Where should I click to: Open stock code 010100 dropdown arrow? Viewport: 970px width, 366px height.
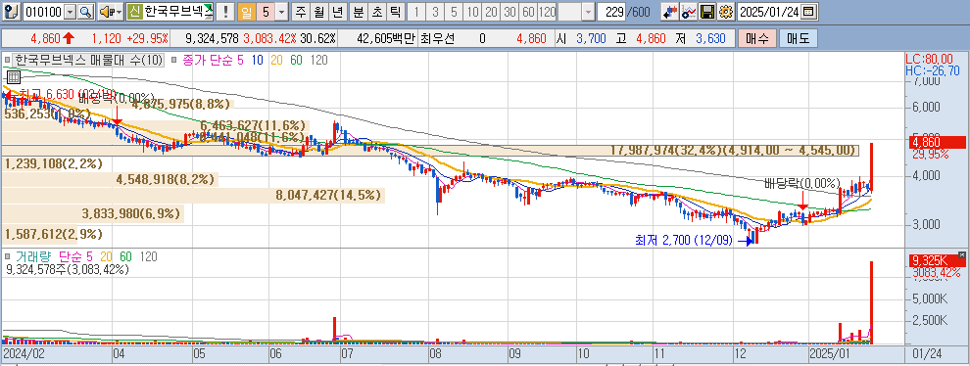point(70,11)
